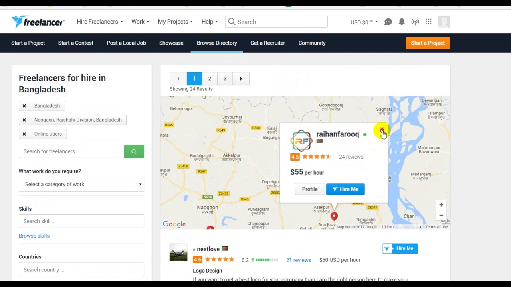The width and height of the screenshot is (511, 287).
Task: Open the notifications bell icon
Action: click(x=402, y=22)
